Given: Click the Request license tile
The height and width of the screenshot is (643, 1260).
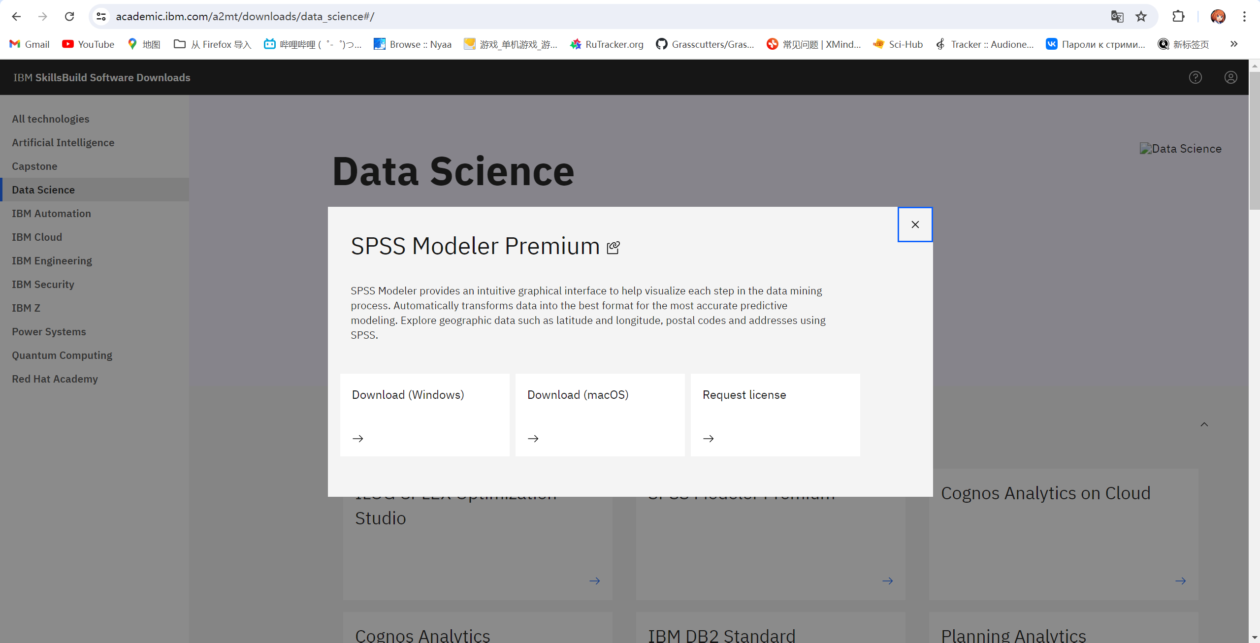Looking at the screenshot, I should tap(775, 415).
